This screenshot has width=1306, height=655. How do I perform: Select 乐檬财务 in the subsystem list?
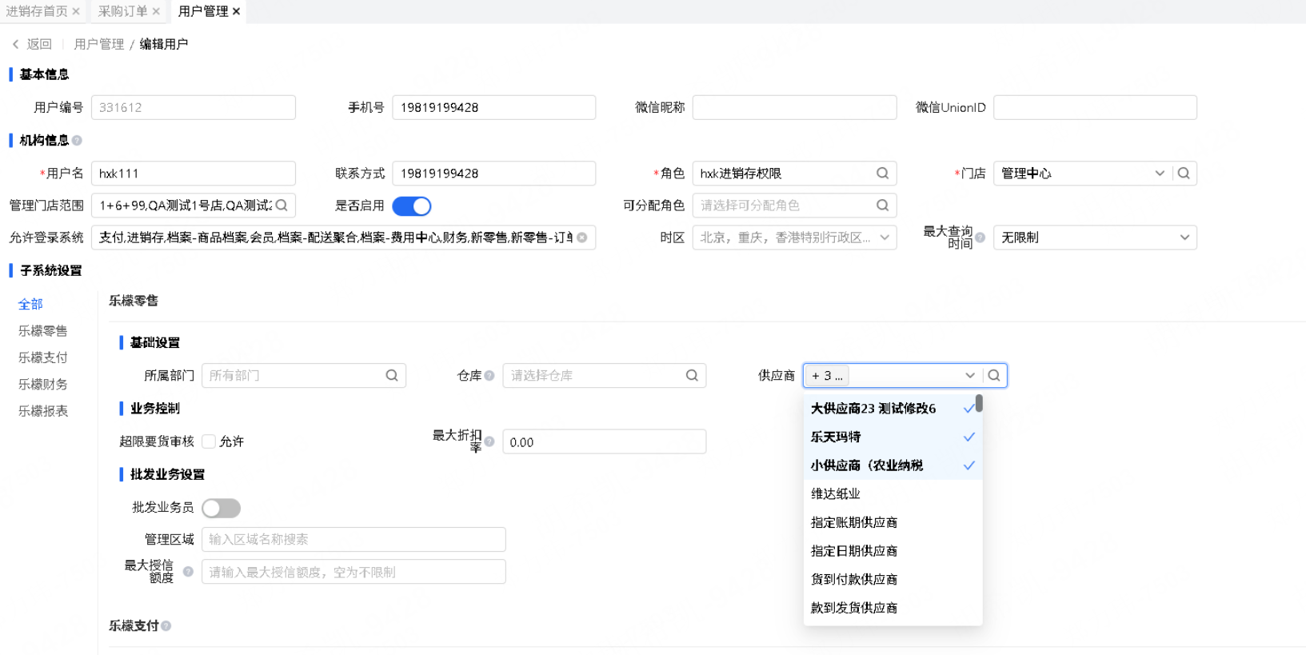(43, 384)
